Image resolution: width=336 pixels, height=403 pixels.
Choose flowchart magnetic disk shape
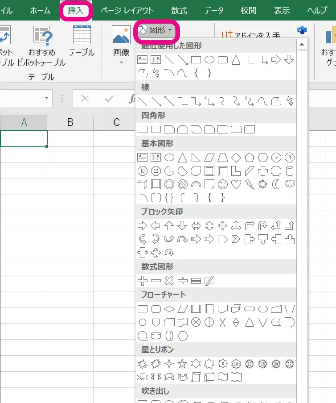156,336
